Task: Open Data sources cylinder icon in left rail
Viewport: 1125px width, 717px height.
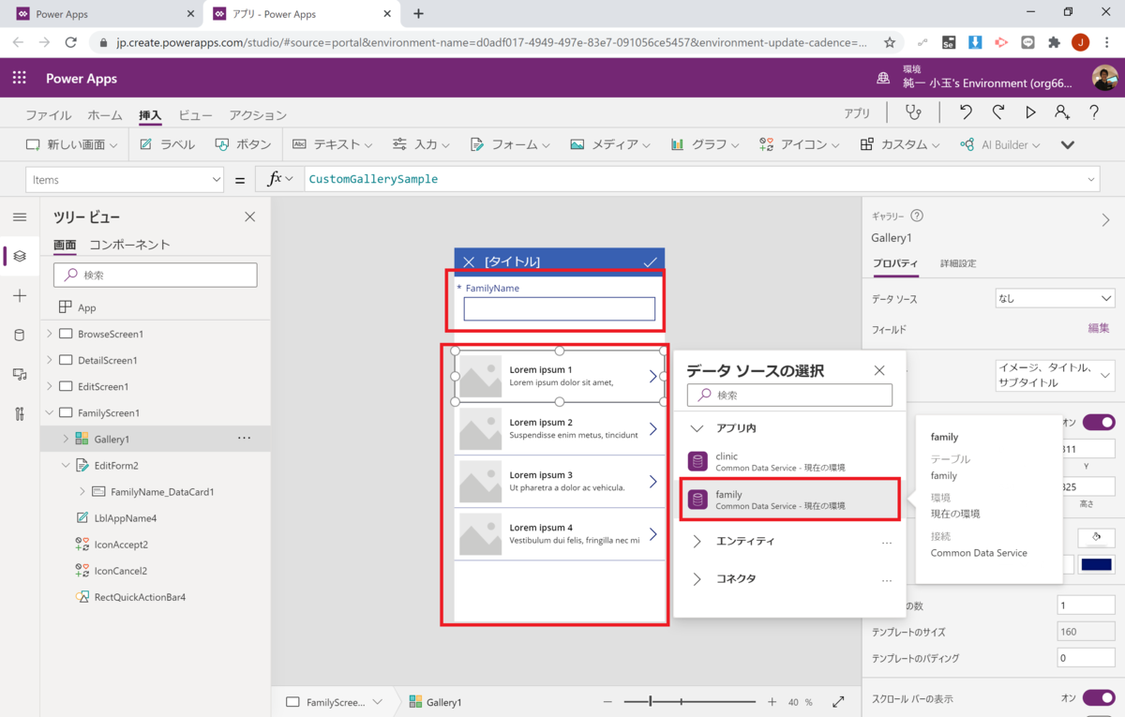Action: (x=20, y=335)
